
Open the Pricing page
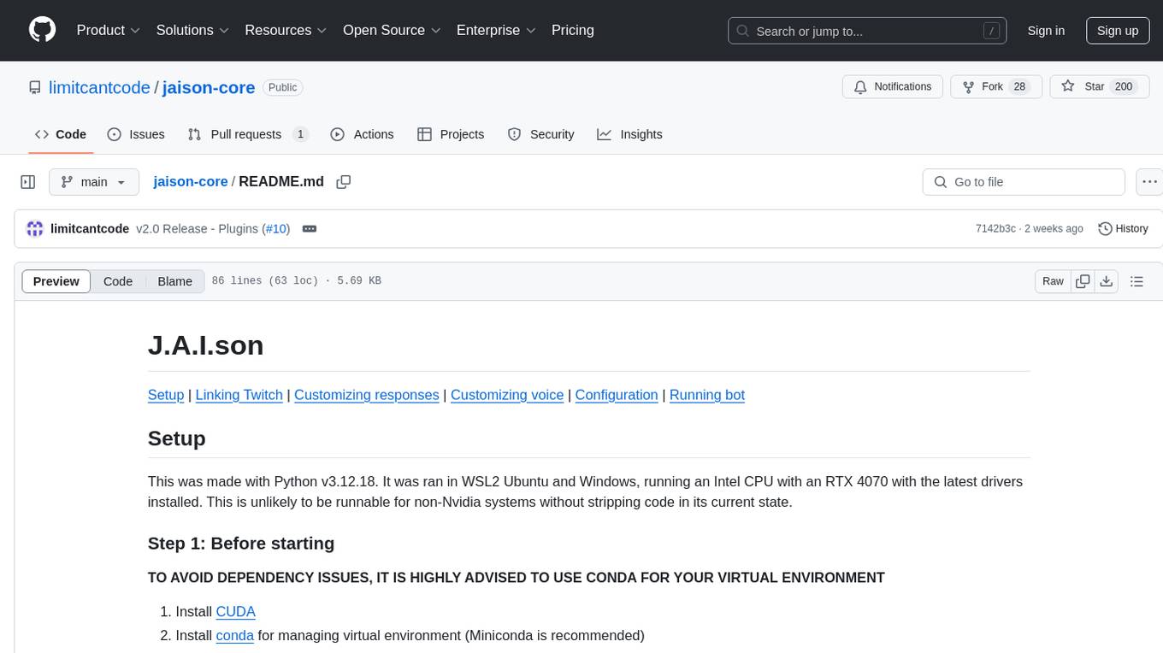click(x=573, y=30)
